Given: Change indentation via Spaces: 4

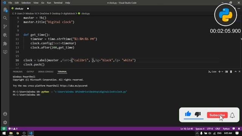Looking at the screenshot, I should [x=200, y=129].
